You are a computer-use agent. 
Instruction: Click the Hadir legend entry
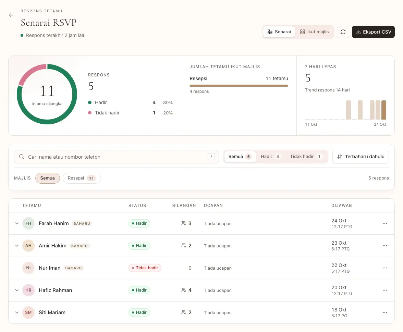click(130, 102)
